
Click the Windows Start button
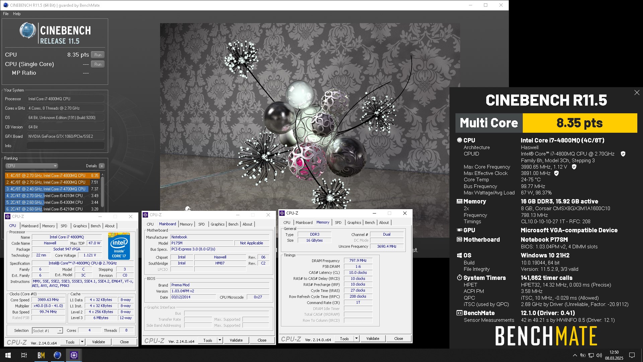coord(8,355)
